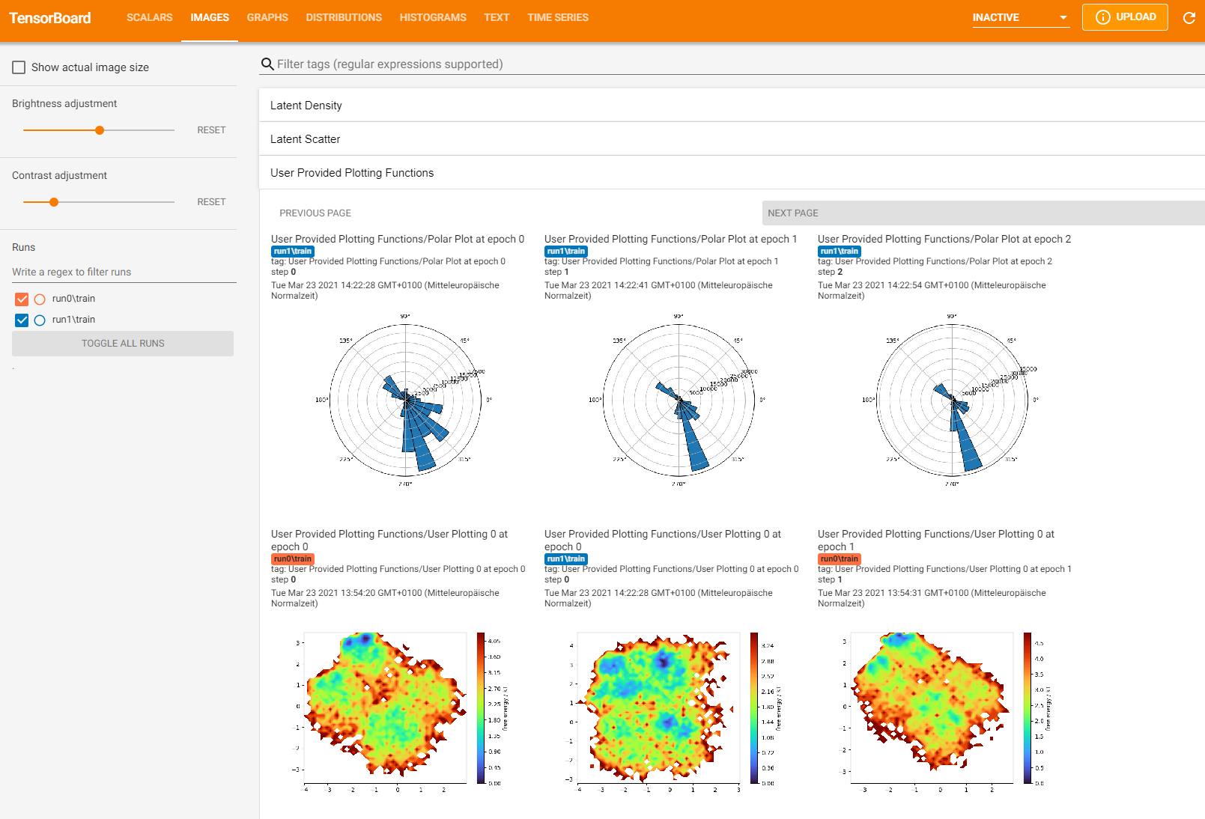
Task: Uncheck the run1\train checkbox
Action: [22, 320]
